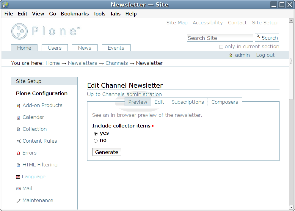Open the Bookmarks menu
Image resolution: width=295 pixels, height=211 pixels.
75,14
